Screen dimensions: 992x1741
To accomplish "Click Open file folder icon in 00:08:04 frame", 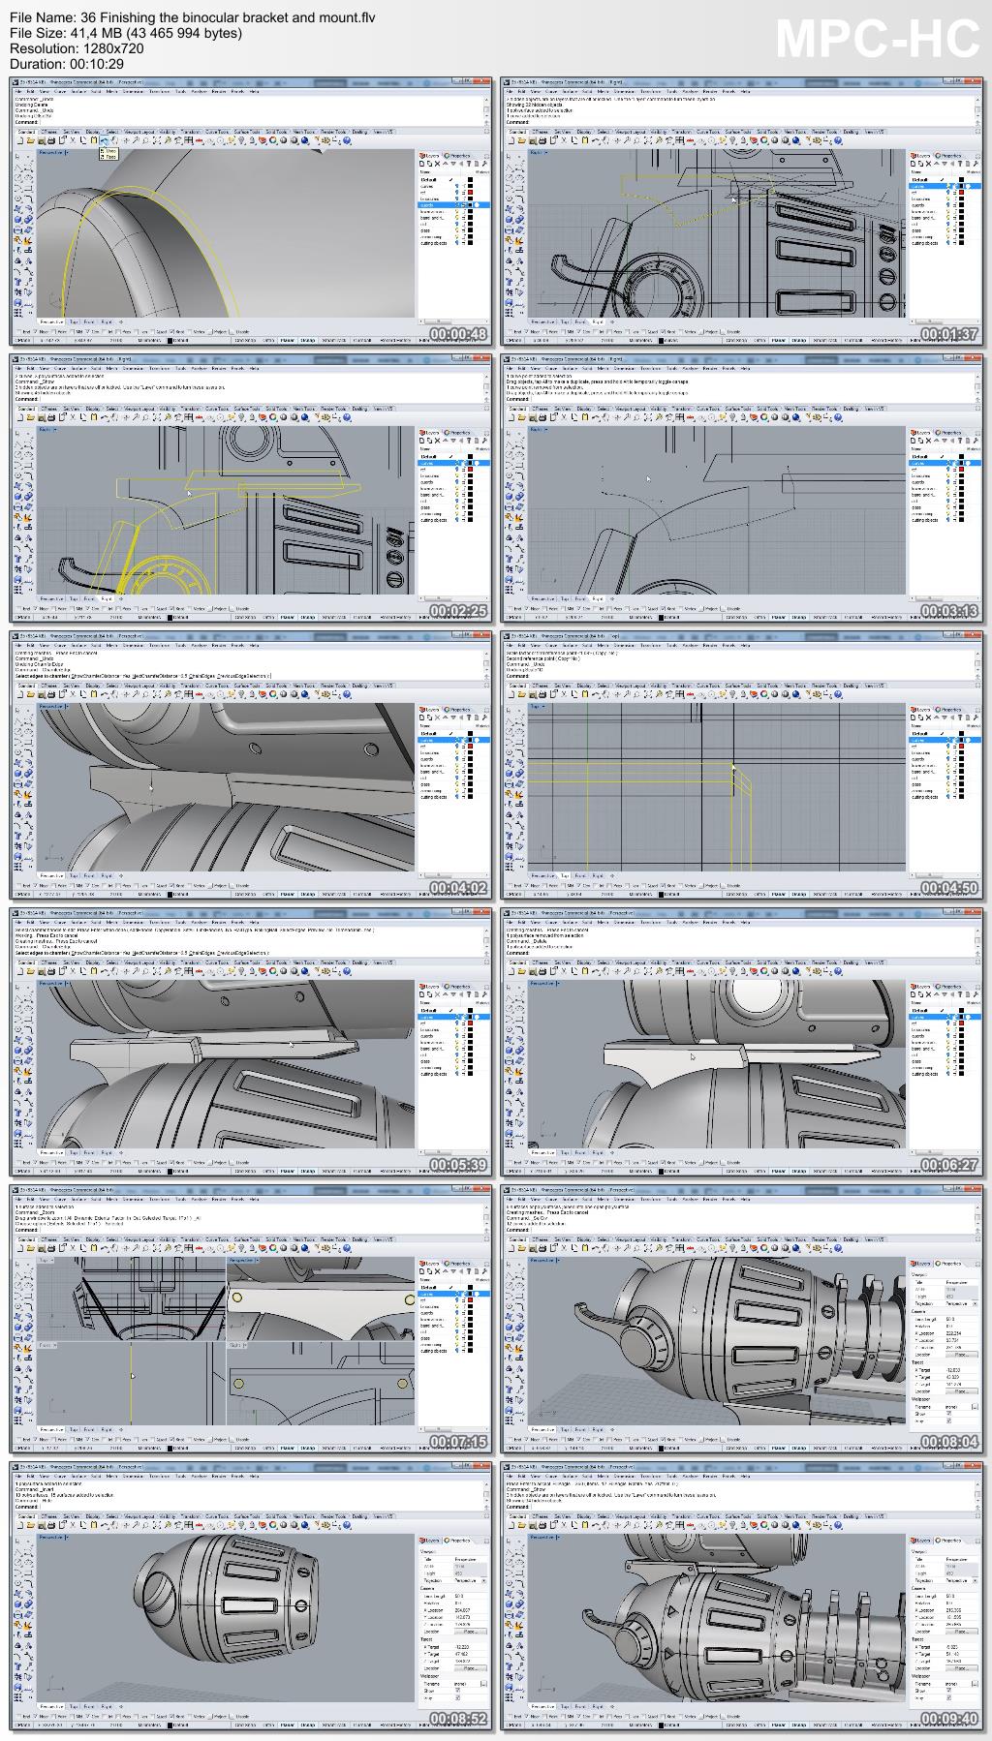I will click(x=521, y=1248).
